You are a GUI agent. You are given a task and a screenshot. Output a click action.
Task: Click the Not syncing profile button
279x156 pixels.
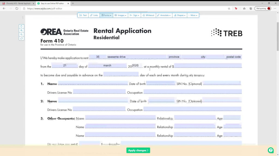[x=263, y=8]
